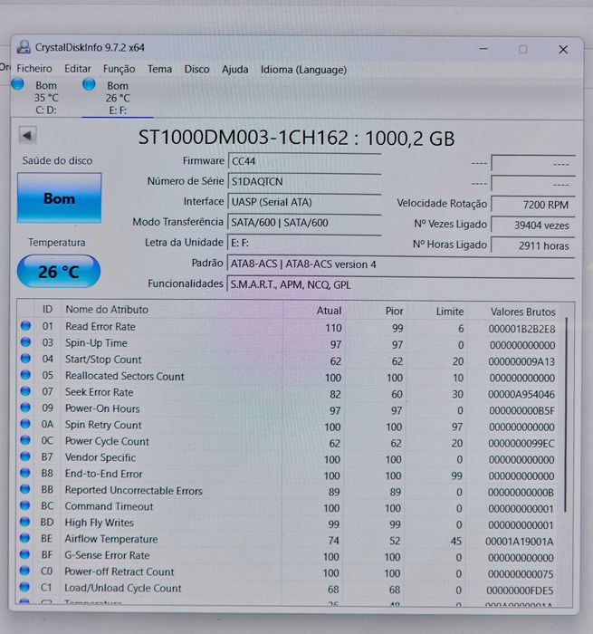Select the Power-off Retract Count row text
Viewport: 593px width, 634px height.
119,572
